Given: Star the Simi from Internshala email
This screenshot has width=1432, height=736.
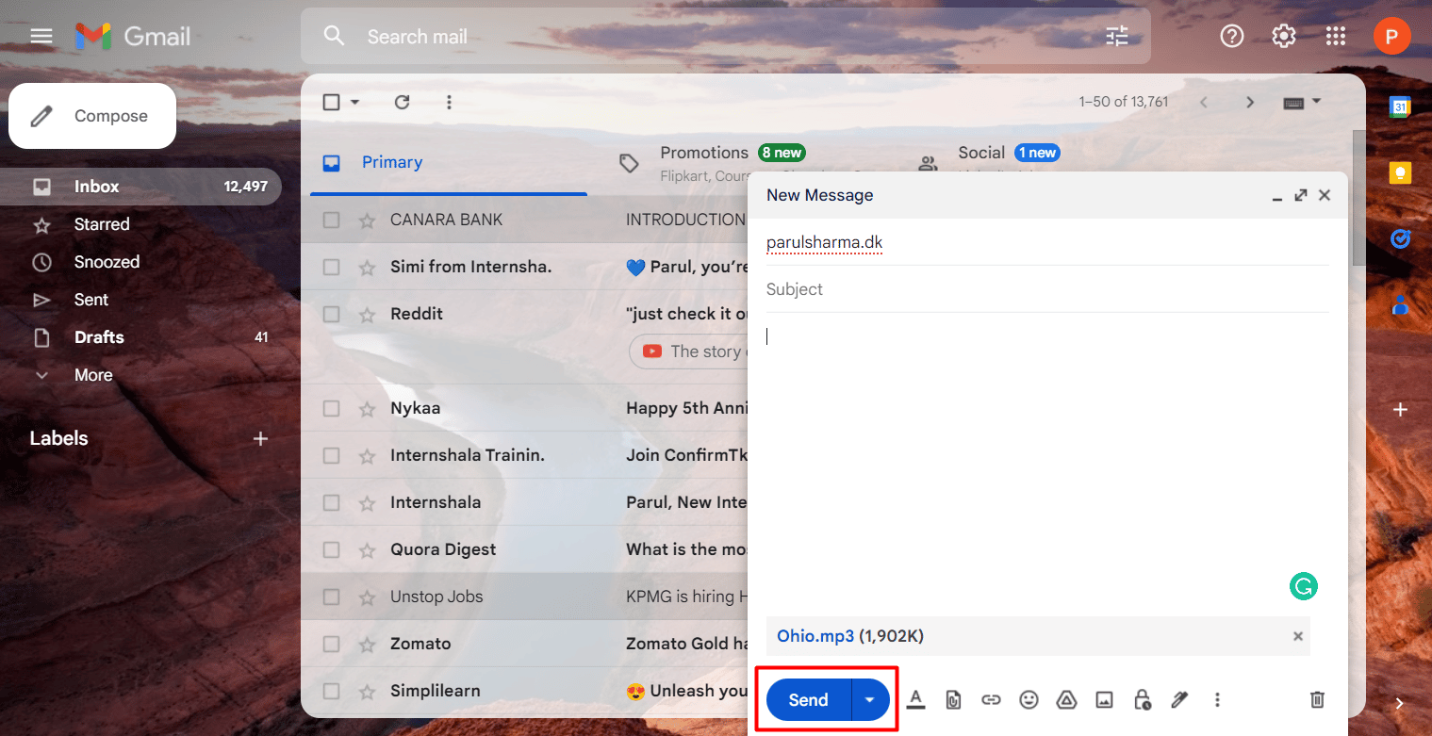Looking at the screenshot, I should tap(367, 267).
